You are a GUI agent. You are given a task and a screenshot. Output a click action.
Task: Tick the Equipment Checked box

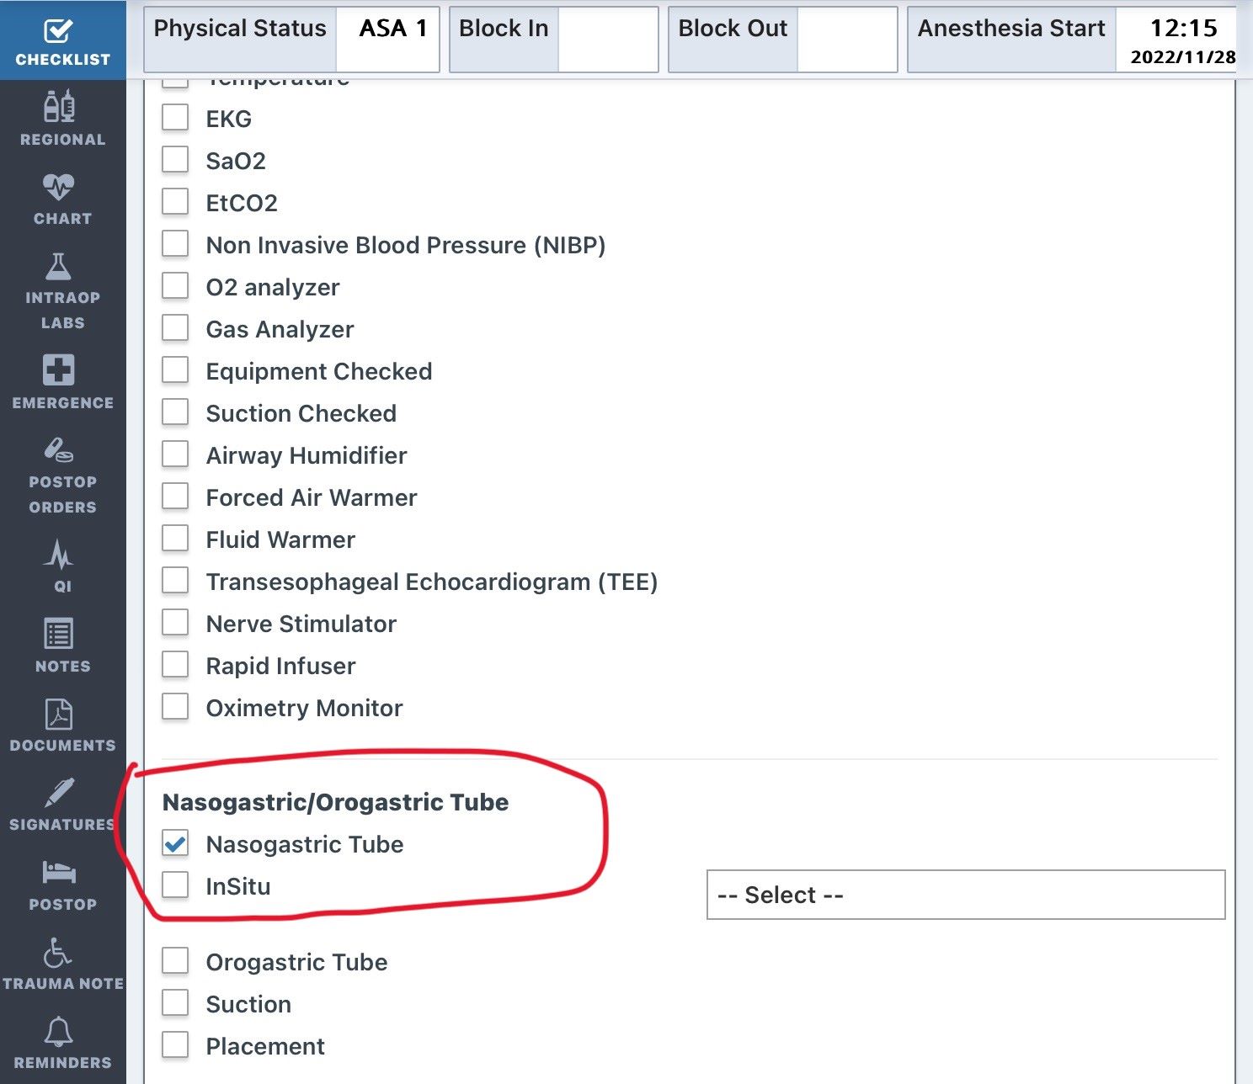pyautogui.click(x=175, y=370)
